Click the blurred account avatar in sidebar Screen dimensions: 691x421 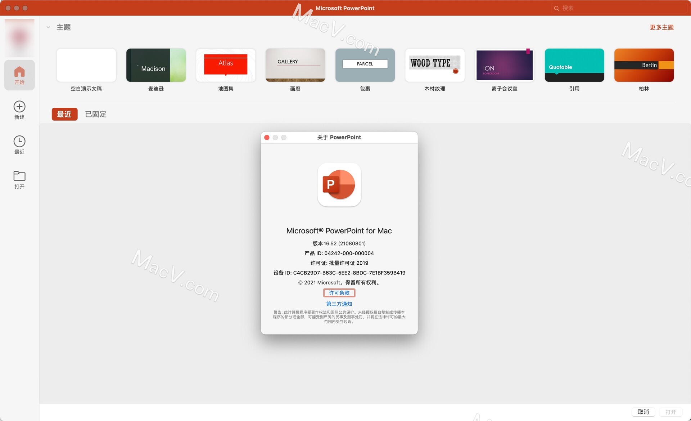pos(19,37)
